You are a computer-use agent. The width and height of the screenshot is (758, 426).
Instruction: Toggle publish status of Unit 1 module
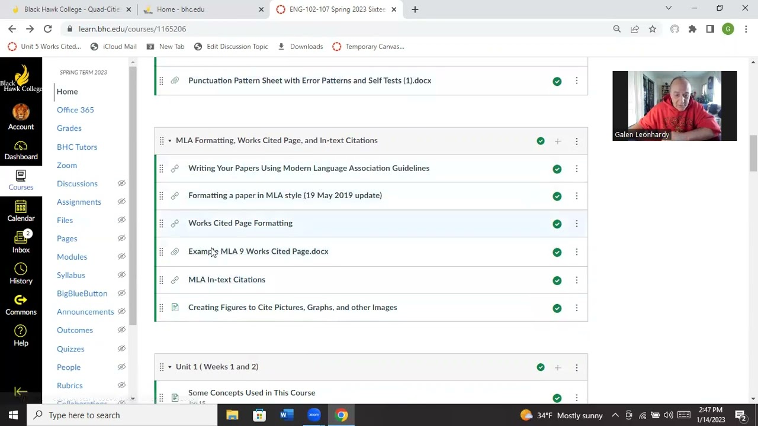coord(541,367)
